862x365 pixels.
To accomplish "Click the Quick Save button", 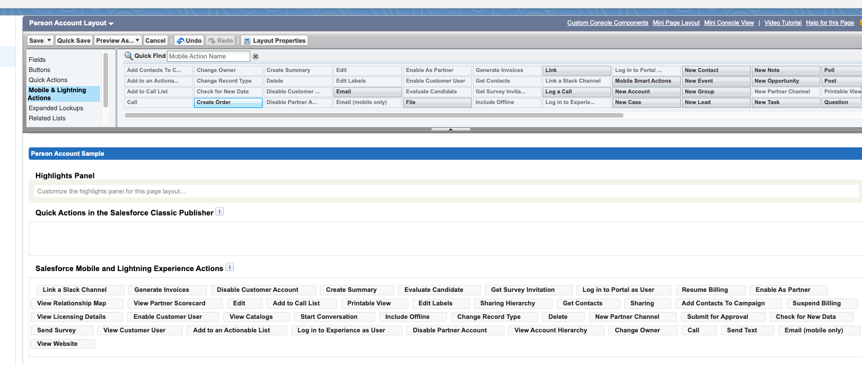I will [74, 40].
